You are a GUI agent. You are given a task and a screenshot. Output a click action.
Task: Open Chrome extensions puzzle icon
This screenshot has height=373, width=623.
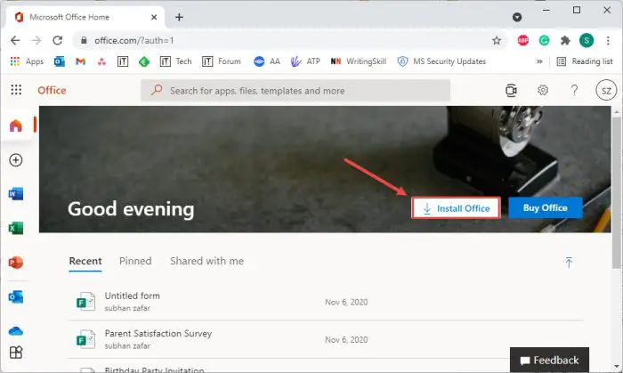click(565, 40)
